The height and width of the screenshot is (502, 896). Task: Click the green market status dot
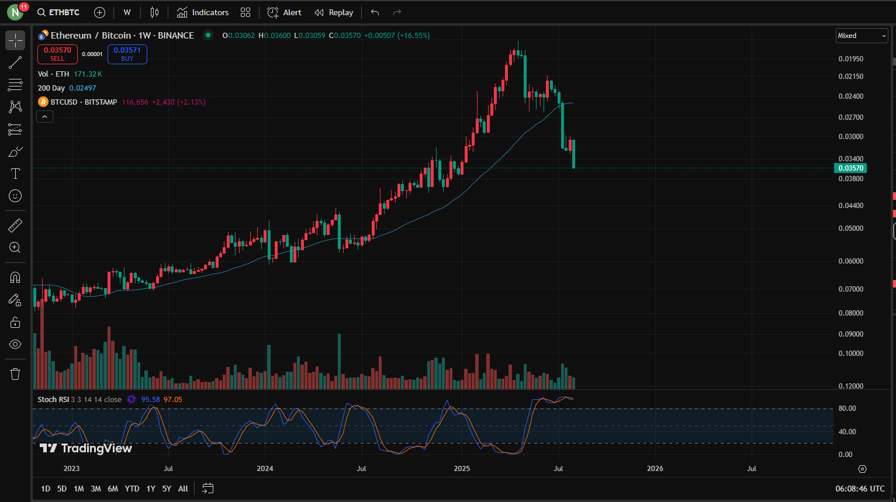click(x=207, y=35)
